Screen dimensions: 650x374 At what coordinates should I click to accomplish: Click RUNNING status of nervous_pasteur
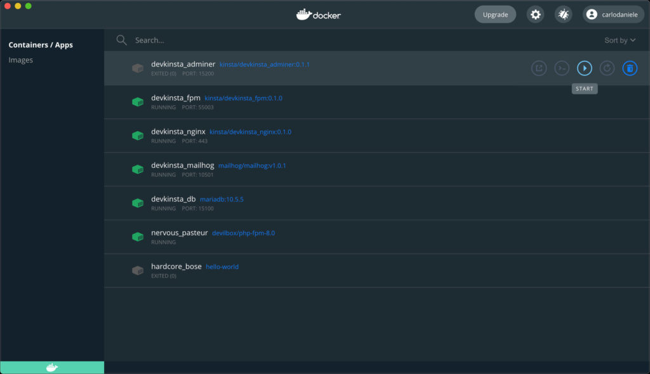coord(163,242)
